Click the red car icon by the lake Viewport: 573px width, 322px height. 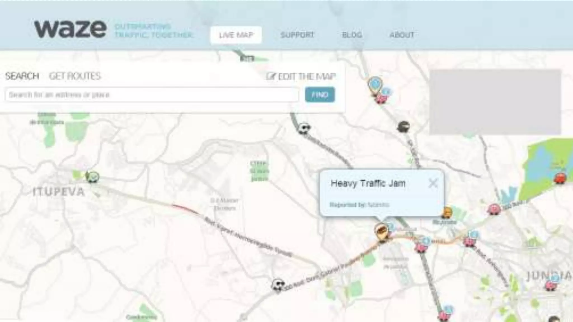click(x=560, y=178)
